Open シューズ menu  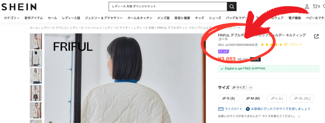point(215,18)
